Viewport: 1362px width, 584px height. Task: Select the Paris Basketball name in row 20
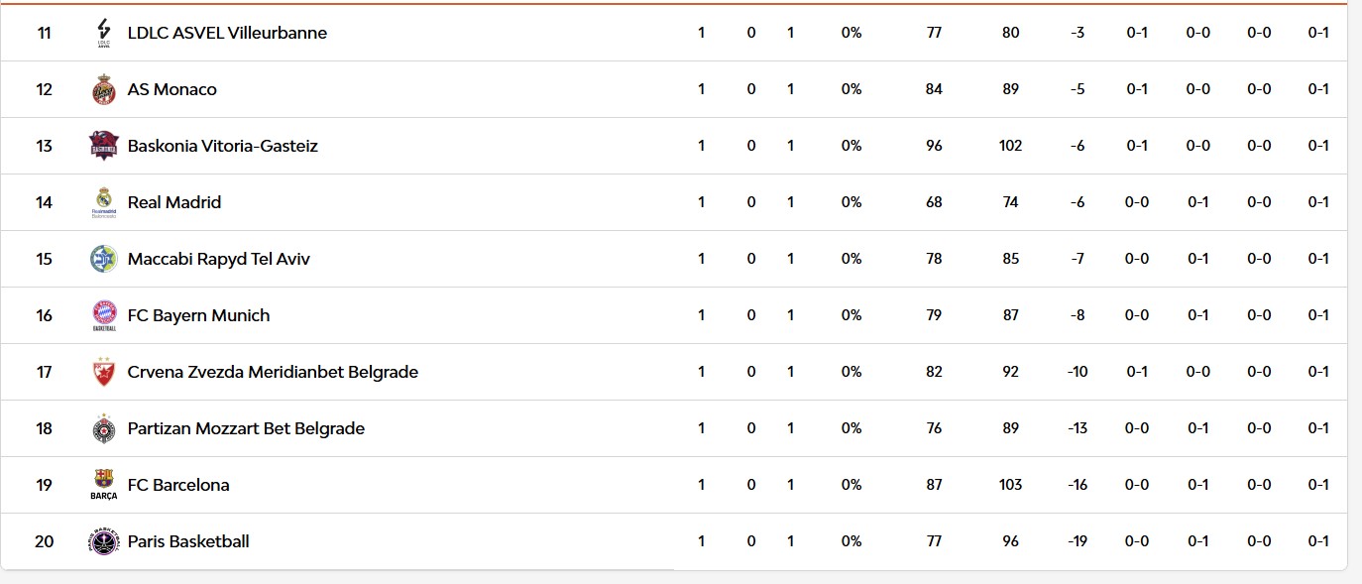[188, 541]
